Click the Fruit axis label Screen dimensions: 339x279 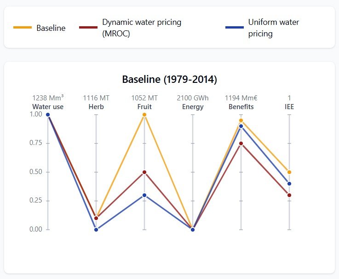pos(144,107)
